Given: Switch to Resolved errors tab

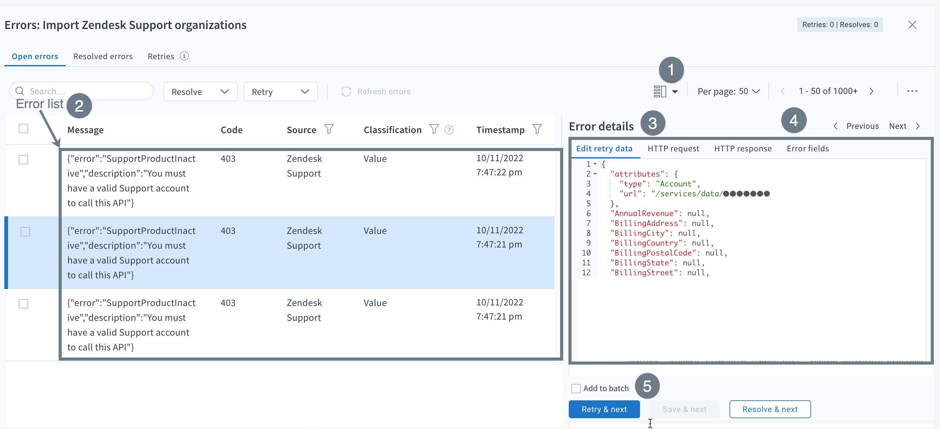Looking at the screenshot, I should (x=103, y=56).
